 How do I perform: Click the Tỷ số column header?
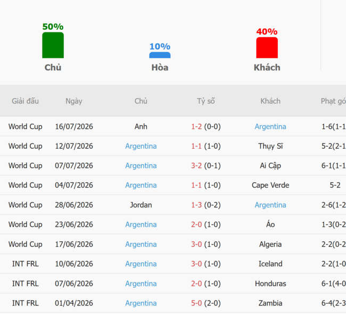206,101
